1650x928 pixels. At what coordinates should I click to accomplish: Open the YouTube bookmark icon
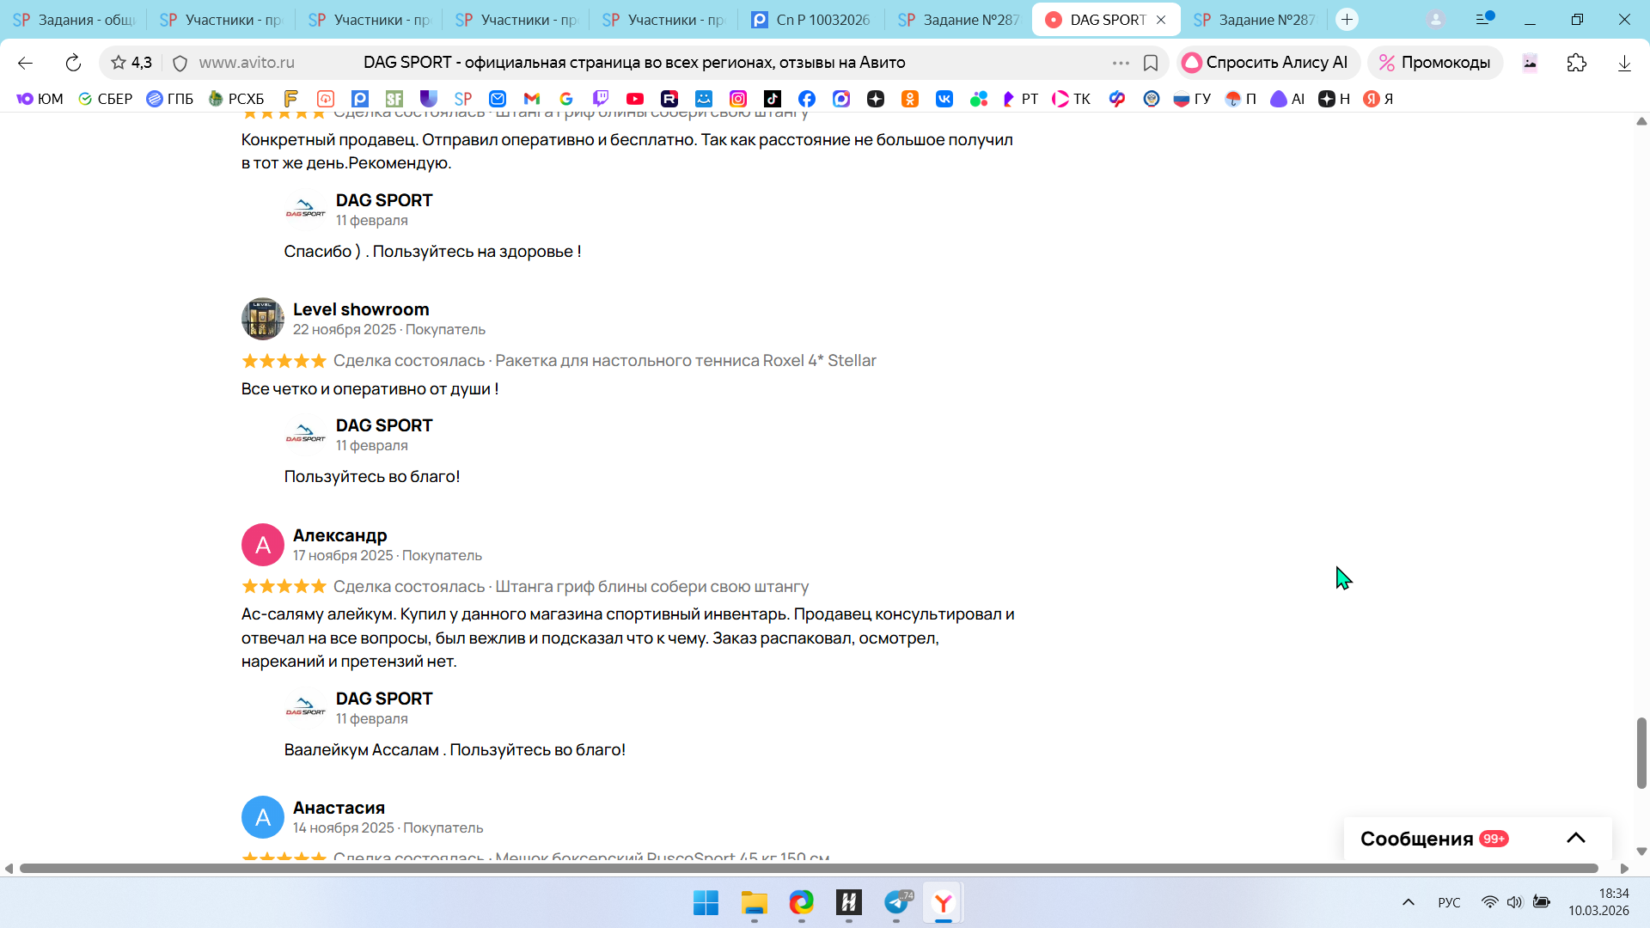point(635,99)
